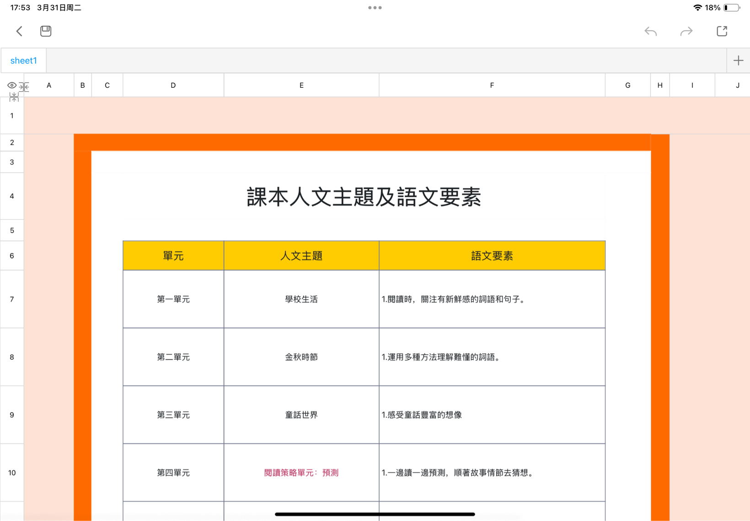Select cell about 順著故事情節去猜想
750x521 pixels.
(x=492, y=473)
